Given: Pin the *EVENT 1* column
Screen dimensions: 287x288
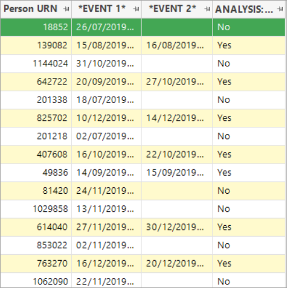Looking at the screenshot, I should pyautogui.click(x=137, y=9).
